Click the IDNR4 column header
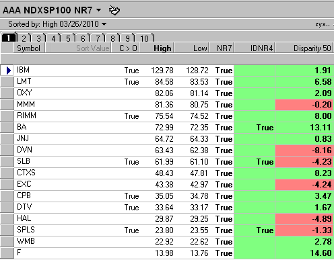The height and width of the screenshot is (260, 334). pyautogui.click(x=255, y=48)
